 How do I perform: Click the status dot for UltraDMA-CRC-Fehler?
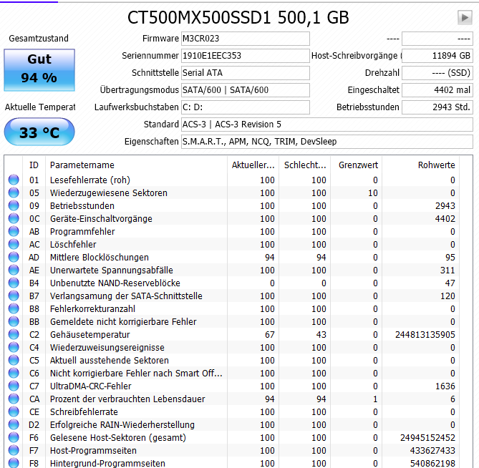click(14, 386)
